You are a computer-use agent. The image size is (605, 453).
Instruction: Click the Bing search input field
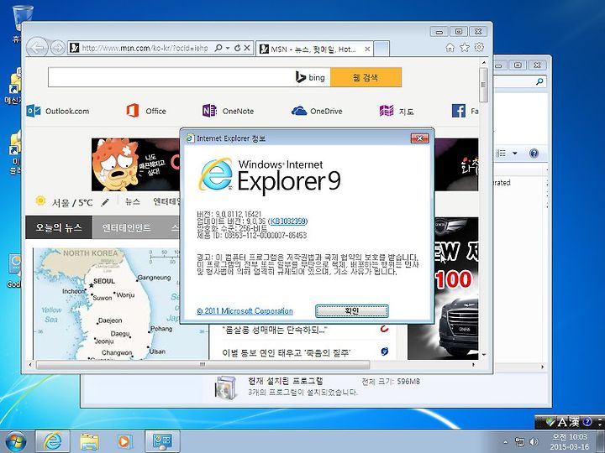pos(170,77)
